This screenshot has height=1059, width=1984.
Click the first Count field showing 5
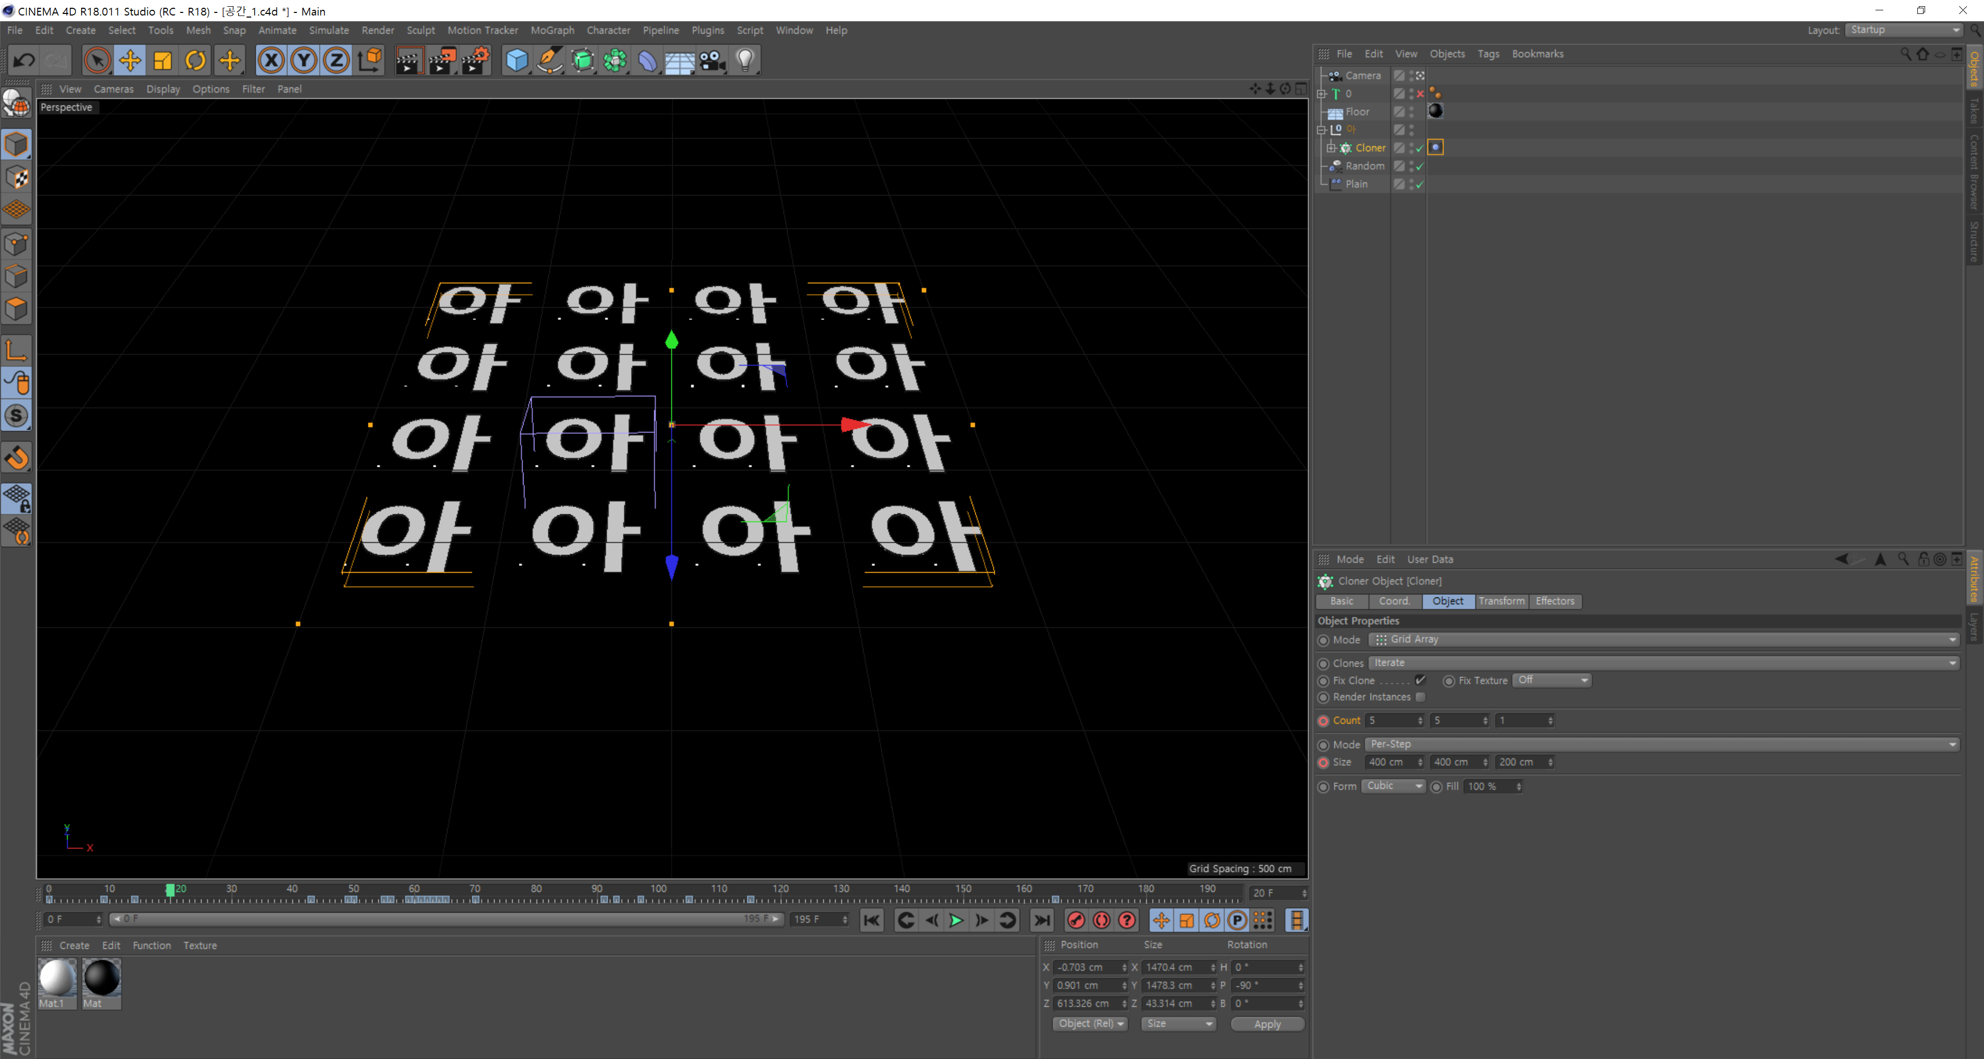1395,720
